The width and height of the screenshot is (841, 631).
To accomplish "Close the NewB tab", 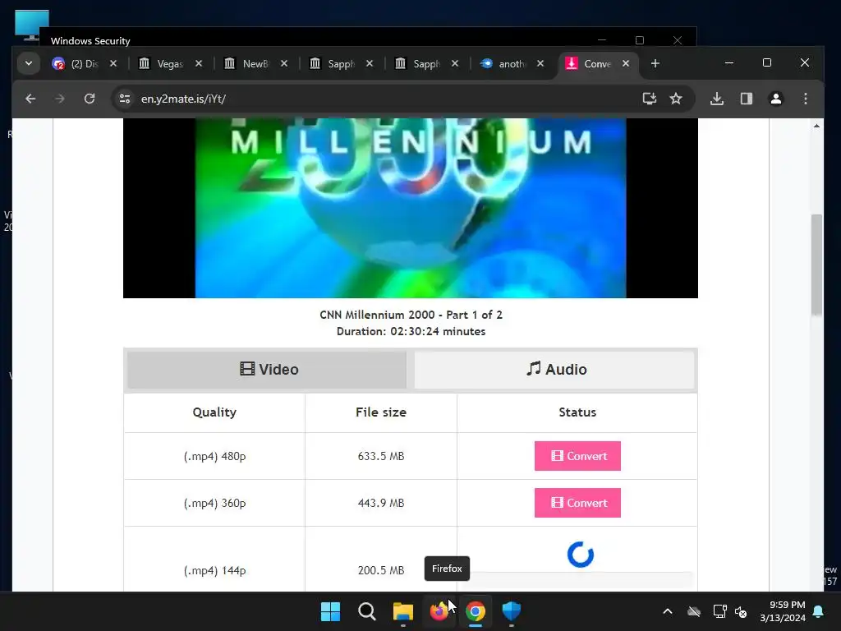I will [284, 63].
